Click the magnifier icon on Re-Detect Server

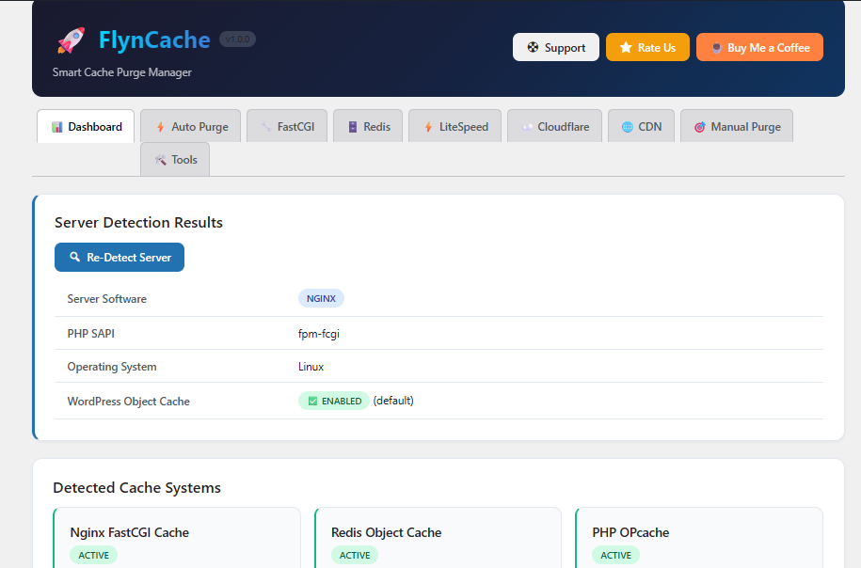[74, 257]
